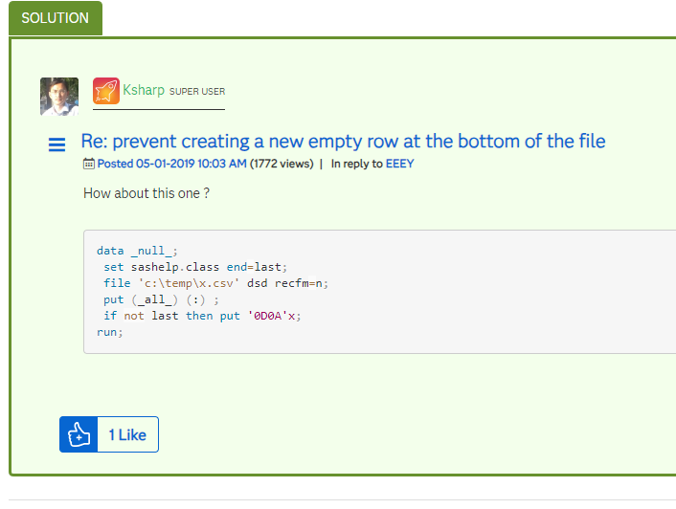Click the 'How about this one ?' text

coord(146,193)
